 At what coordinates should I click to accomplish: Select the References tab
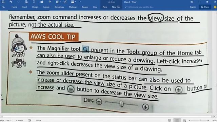pos(59,7)
